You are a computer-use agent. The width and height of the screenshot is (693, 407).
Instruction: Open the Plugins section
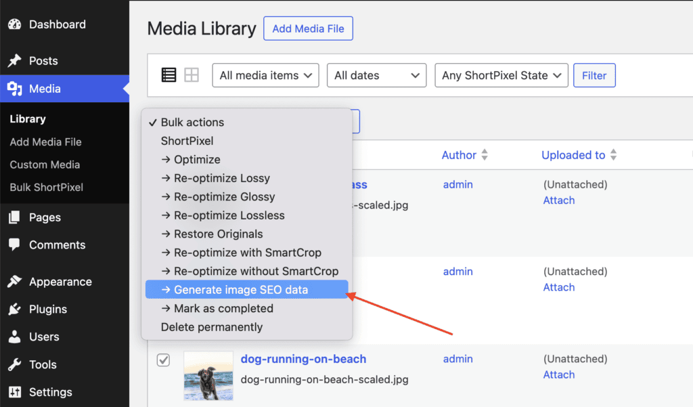(49, 309)
